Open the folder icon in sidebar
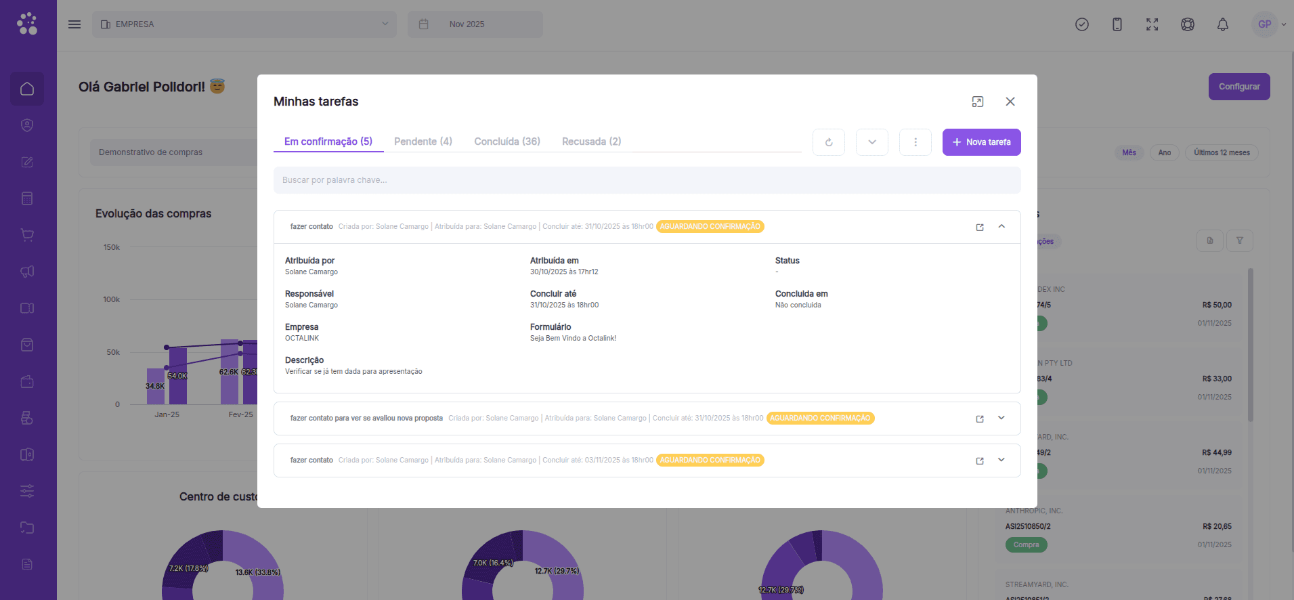 coord(27,528)
